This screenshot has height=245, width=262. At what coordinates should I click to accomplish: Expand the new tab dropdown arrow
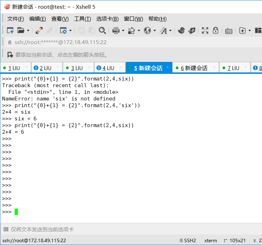[x=250, y=31]
